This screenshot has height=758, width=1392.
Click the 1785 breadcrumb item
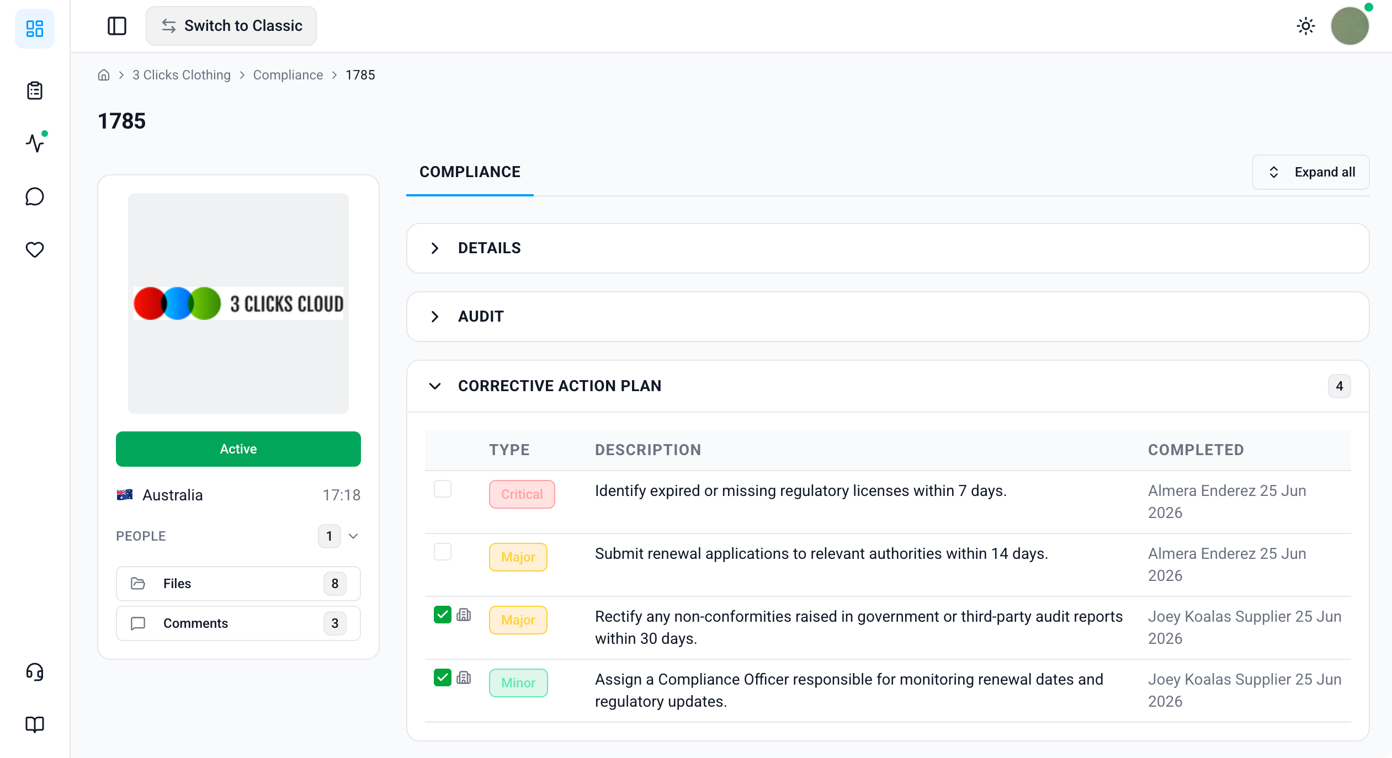click(x=360, y=75)
